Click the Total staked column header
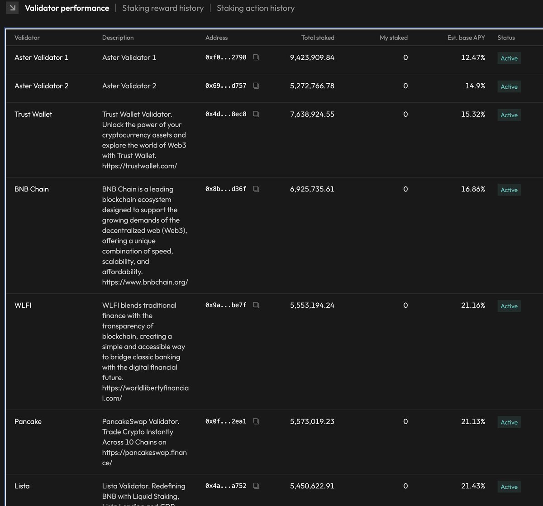The image size is (543, 506). coord(318,38)
